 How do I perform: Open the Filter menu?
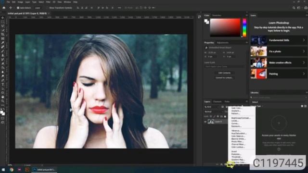[x=48, y=2]
